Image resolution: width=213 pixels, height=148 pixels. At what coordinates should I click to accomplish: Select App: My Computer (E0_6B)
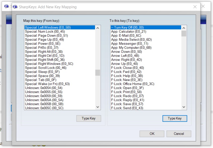point(146,48)
